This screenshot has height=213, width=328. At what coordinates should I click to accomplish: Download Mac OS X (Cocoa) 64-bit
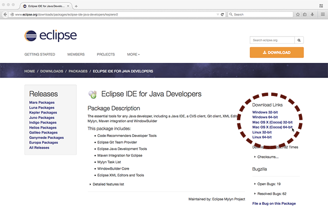coord(272,127)
